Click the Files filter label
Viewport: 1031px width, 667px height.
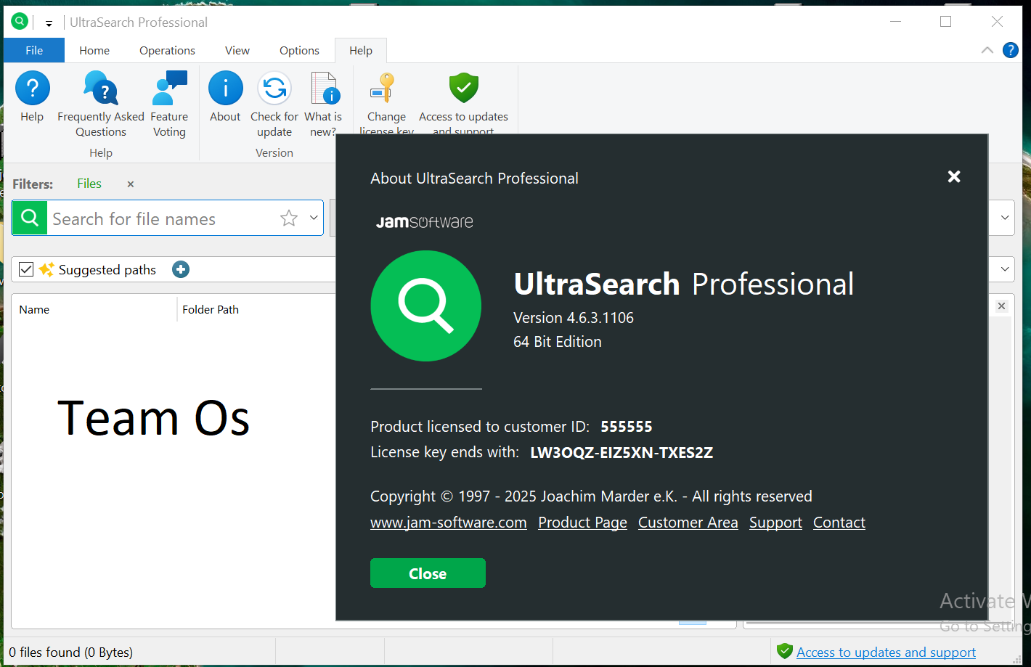[x=89, y=184]
